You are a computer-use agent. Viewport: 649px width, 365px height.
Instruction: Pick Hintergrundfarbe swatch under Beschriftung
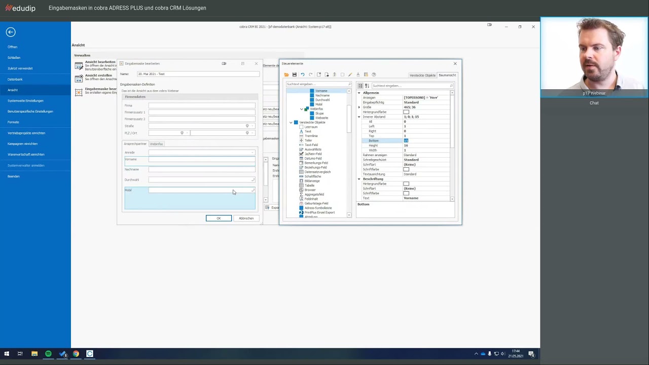(x=406, y=184)
